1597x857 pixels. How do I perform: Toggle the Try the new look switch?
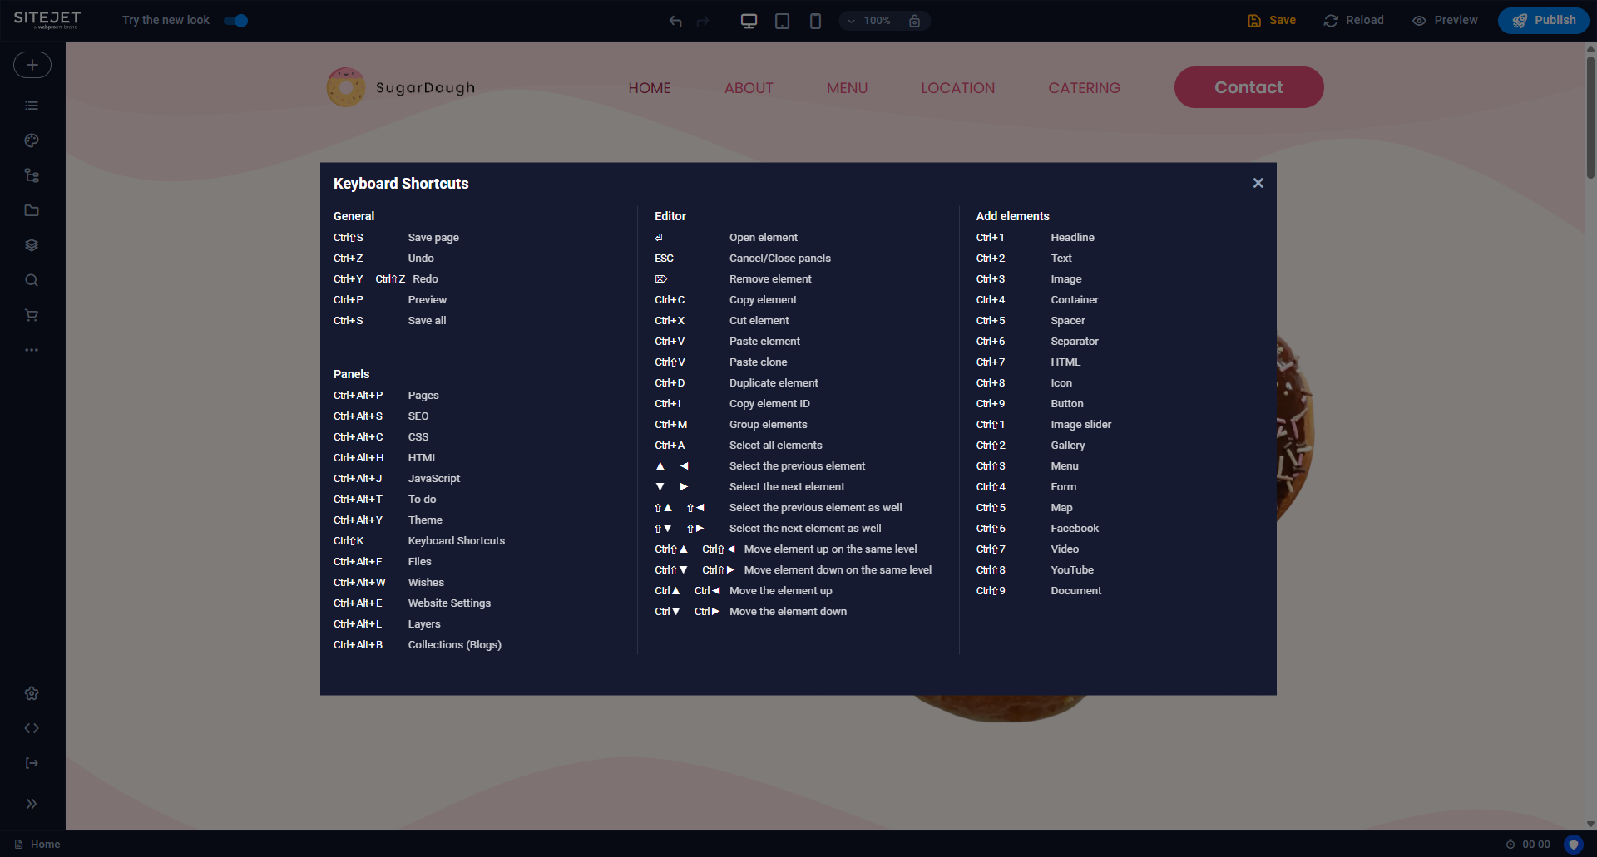[x=236, y=21]
